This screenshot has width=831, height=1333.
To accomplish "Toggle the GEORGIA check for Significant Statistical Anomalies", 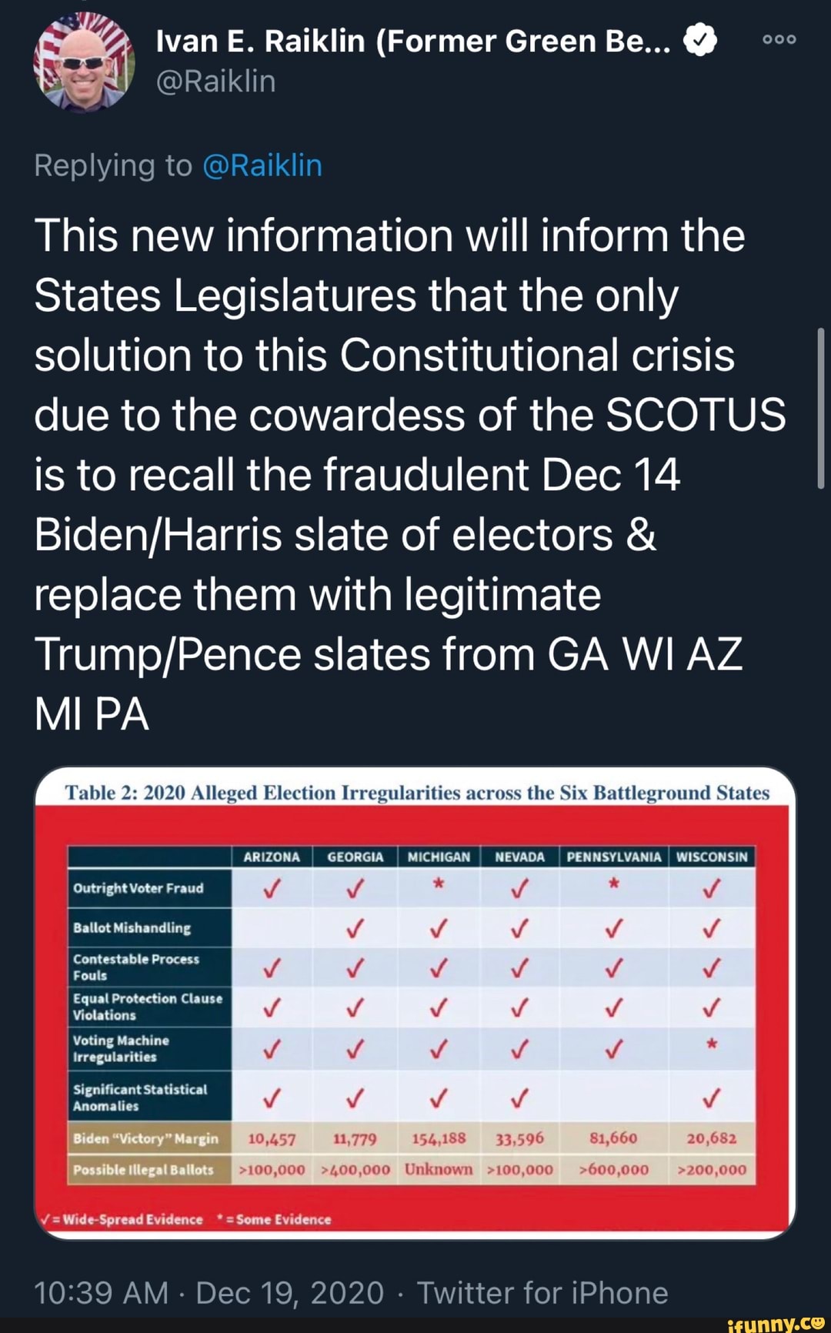I will click(355, 1099).
